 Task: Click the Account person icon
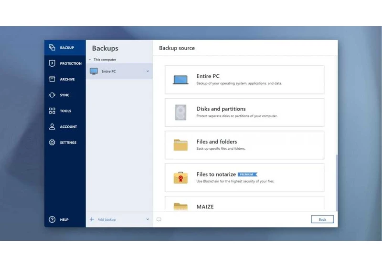click(52, 126)
